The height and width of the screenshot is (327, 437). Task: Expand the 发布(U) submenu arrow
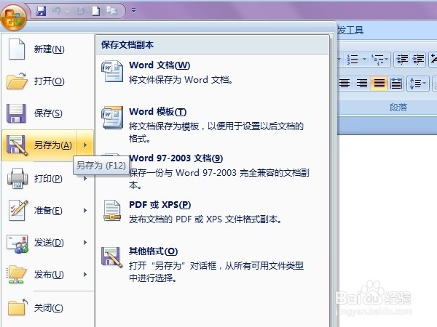pos(85,275)
